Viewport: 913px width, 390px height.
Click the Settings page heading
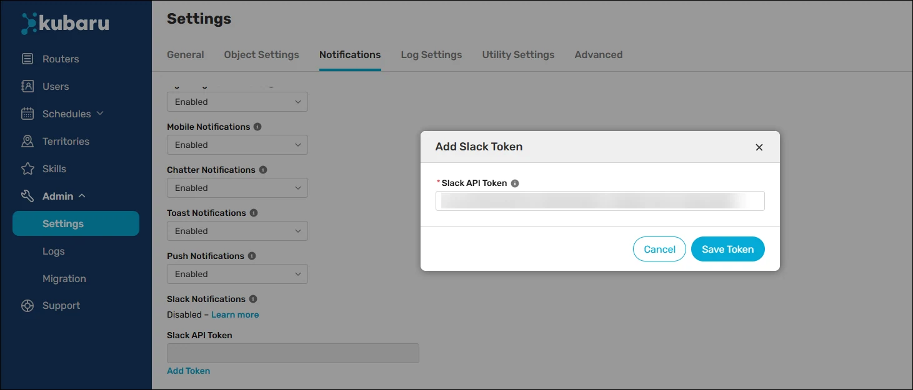coord(199,19)
